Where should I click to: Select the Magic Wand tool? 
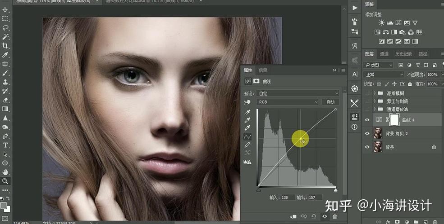[5, 37]
